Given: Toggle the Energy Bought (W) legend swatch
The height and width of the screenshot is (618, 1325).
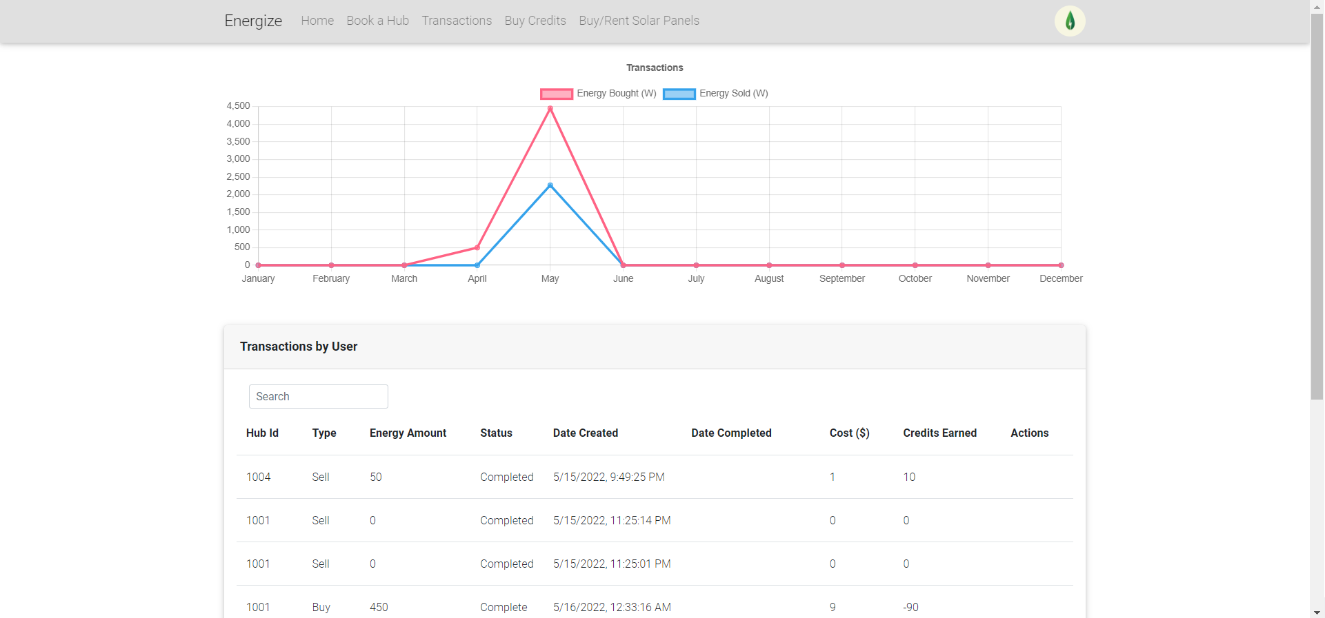Looking at the screenshot, I should (557, 94).
